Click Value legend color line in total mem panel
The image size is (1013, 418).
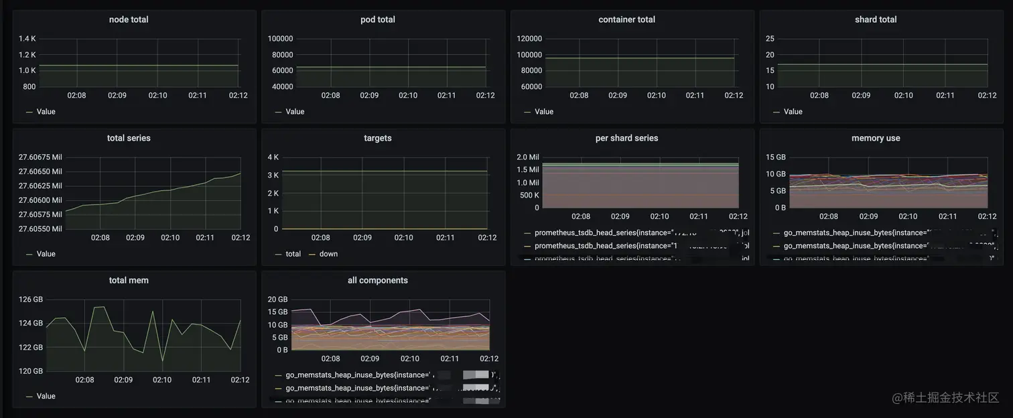(x=29, y=397)
